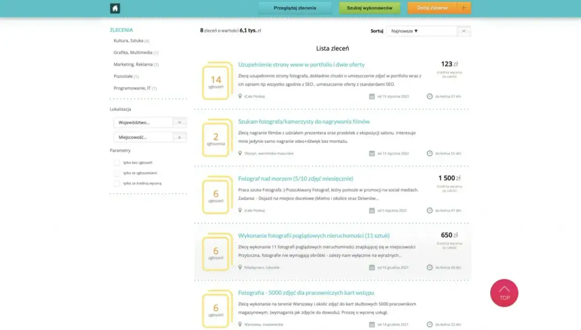Check the 'tylko ze zgłoszeniami' option
Image resolution: width=581 pixels, height=330 pixels.
tap(117, 173)
